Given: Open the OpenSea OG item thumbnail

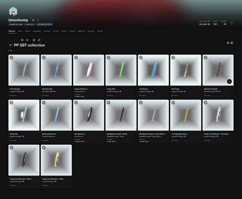Looking at the screenshot, I should [56, 70].
